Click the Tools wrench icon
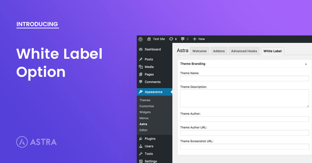Viewport: 312px width, 163px height. pos(141,154)
